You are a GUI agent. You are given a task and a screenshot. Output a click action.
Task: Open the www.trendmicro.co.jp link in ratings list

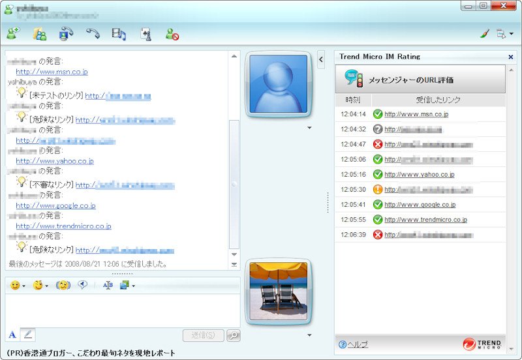425,220
